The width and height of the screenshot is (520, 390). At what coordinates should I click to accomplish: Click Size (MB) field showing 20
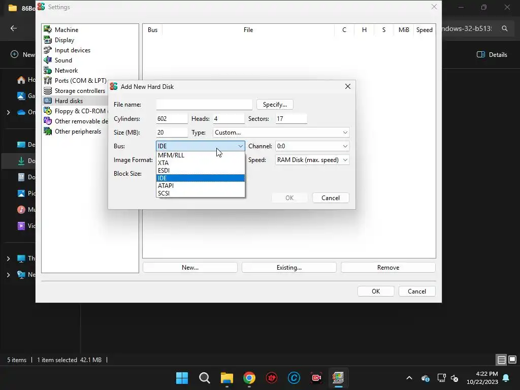(172, 133)
